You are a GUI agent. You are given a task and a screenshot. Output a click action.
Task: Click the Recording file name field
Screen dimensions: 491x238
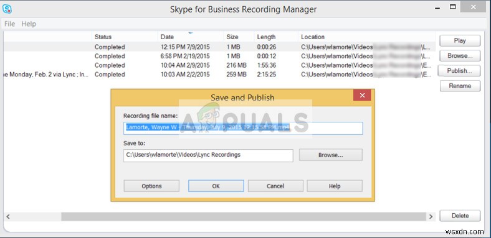(x=243, y=128)
